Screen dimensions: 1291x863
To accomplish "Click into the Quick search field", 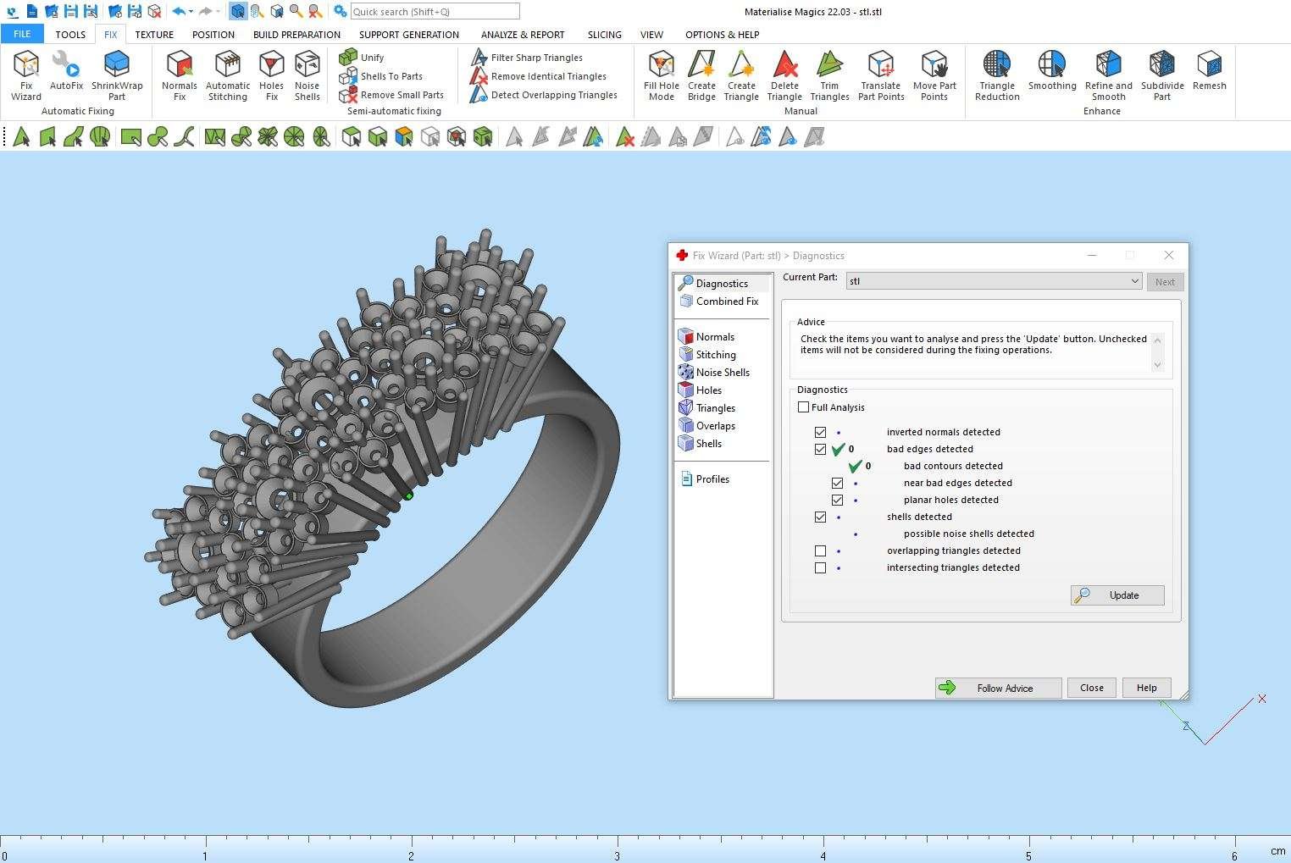I will click(x=434, y=12).
